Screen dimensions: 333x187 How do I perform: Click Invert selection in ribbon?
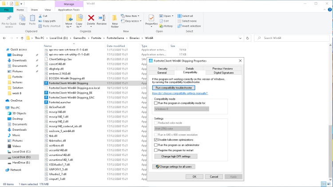pyautogui.click(x=189, y=26)
